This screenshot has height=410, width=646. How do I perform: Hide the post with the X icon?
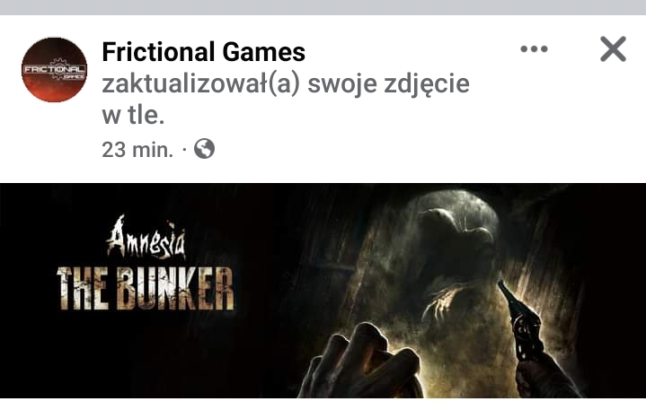click(613, 49)
